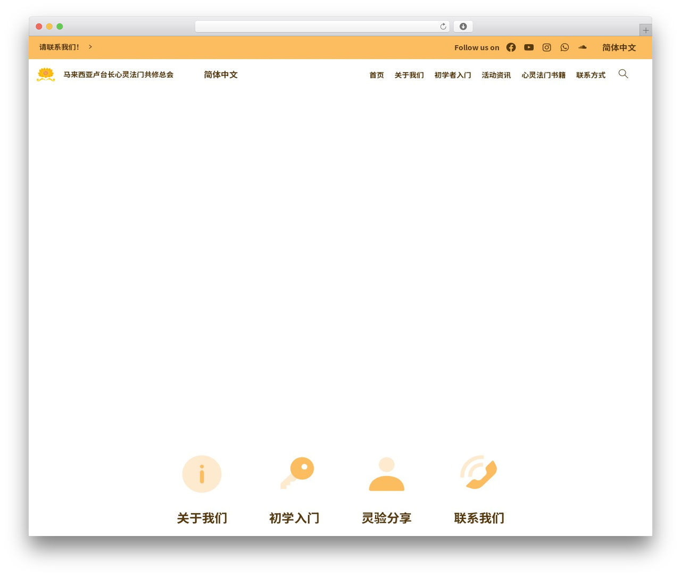Viewport: 681px width, 577px height.
Task: Open the Facebook page icon
Action: coord(511,47)
